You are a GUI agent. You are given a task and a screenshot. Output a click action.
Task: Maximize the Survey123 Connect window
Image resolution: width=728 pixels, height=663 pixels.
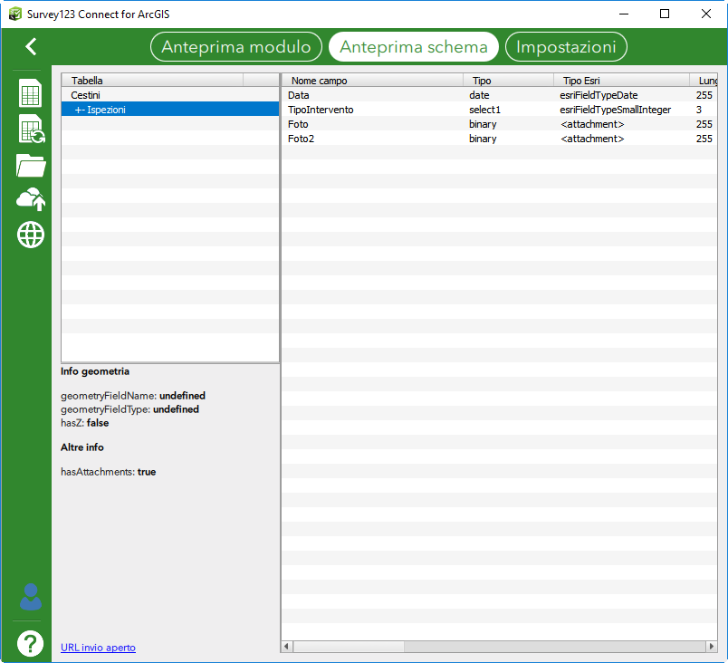tap(665, 14)
